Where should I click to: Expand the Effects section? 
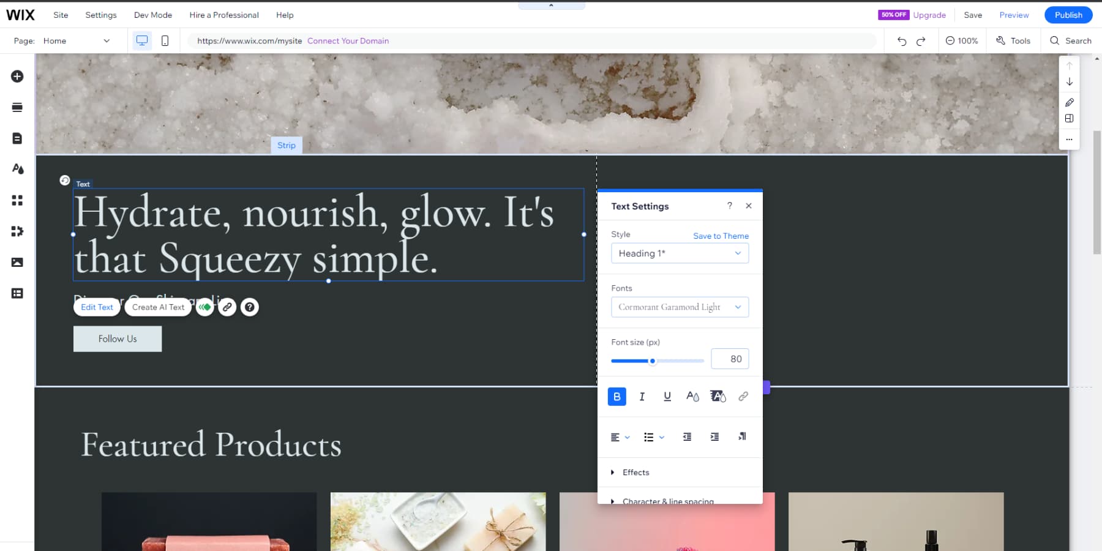point(635,472)
